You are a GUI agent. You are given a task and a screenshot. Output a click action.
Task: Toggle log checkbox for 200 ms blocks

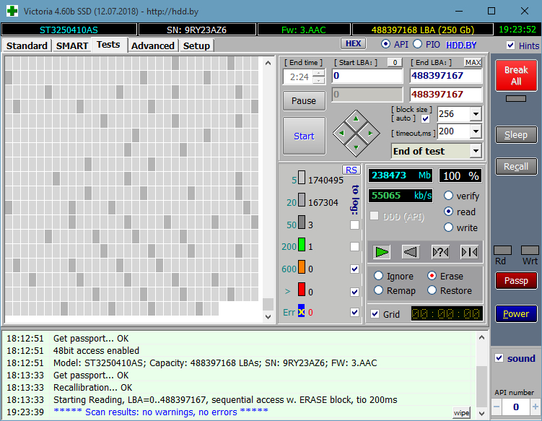point(354,247)
